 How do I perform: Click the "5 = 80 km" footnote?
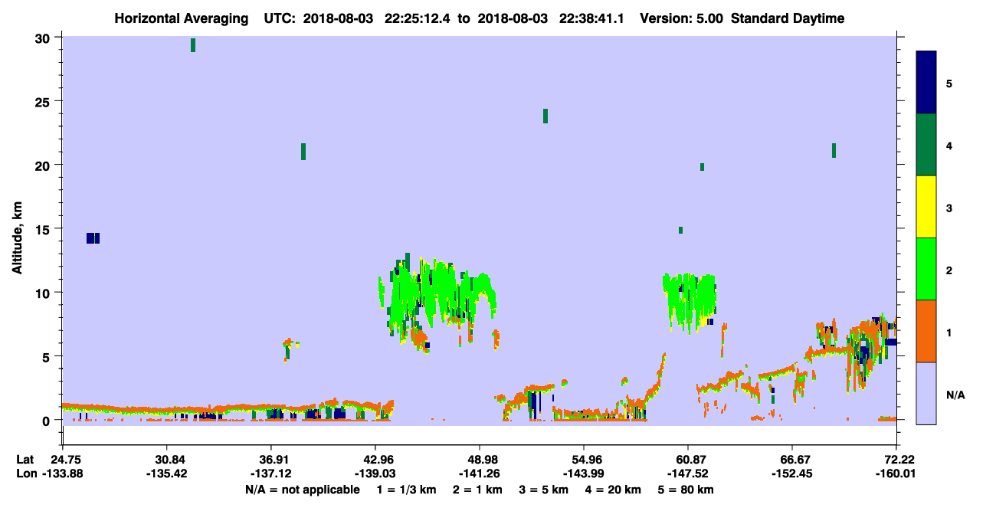(x=686, y=490)
